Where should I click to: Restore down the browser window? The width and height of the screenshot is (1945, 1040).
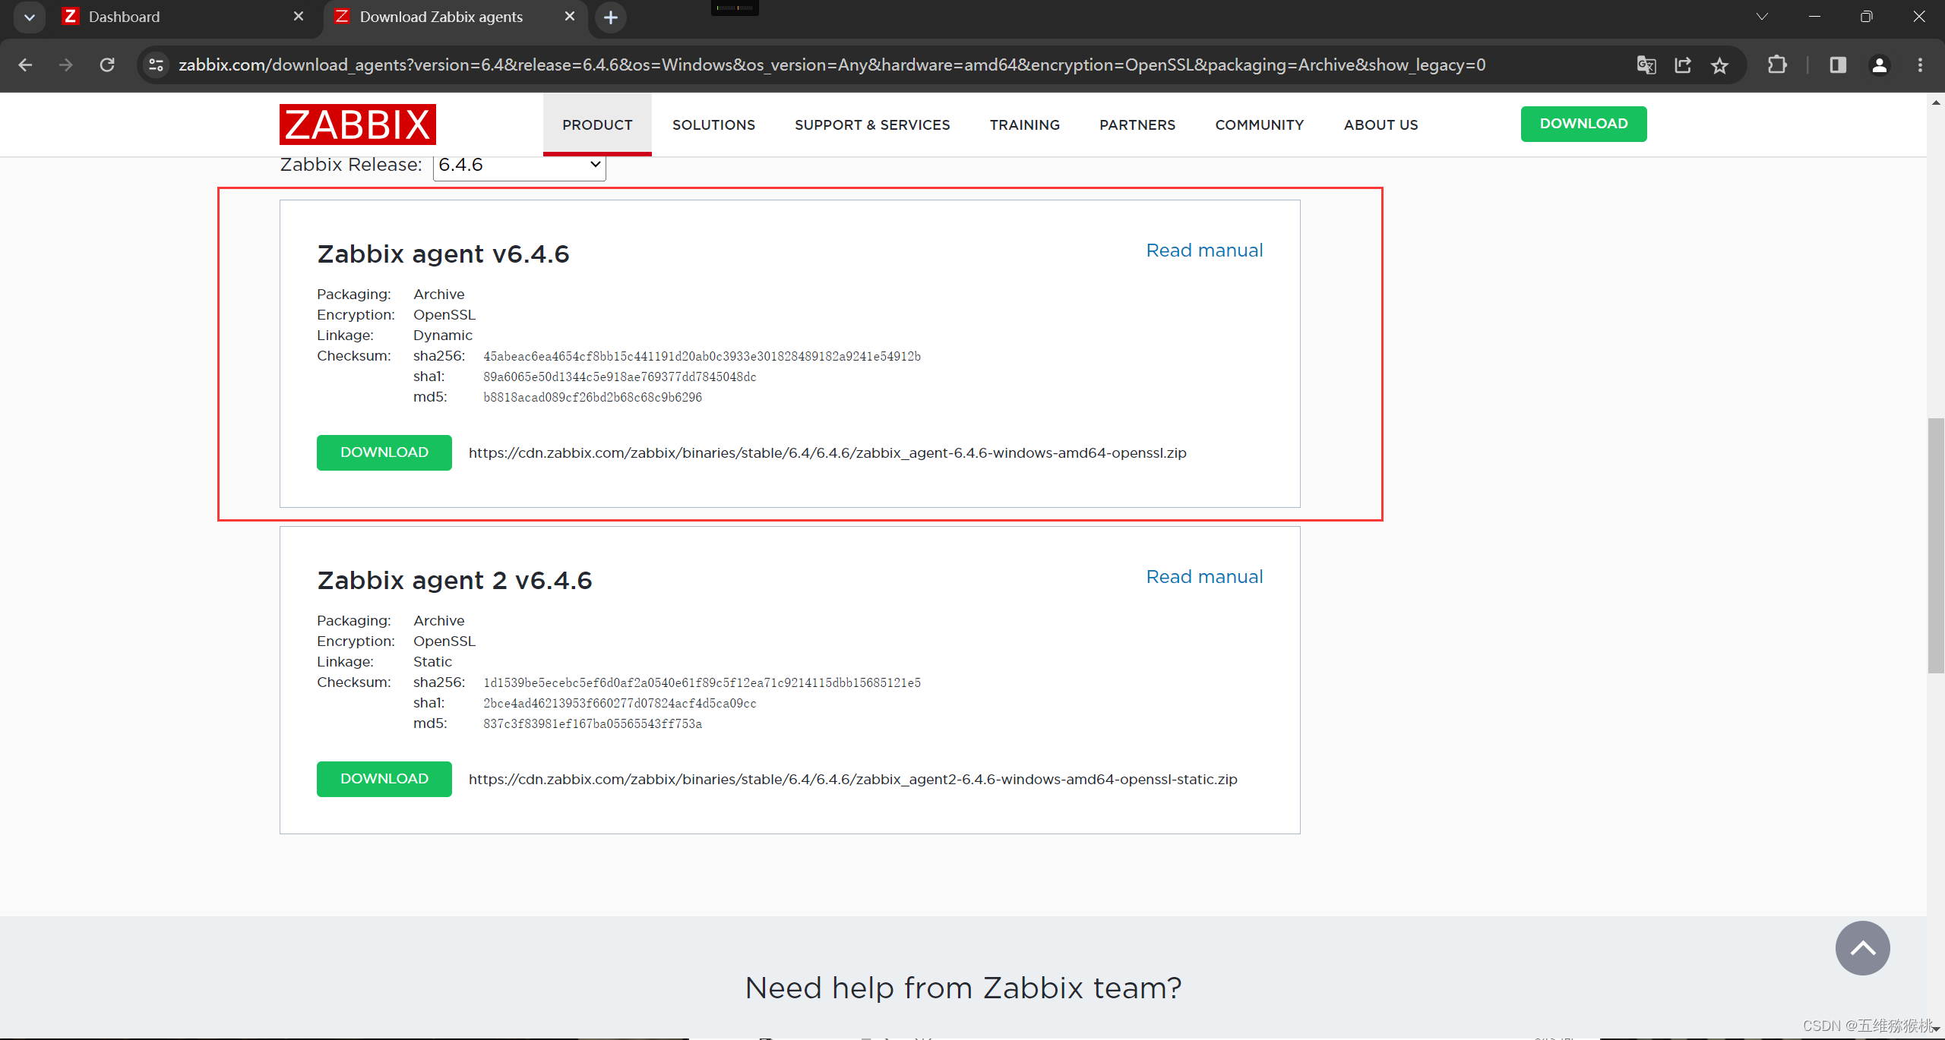coord(1866,17)
